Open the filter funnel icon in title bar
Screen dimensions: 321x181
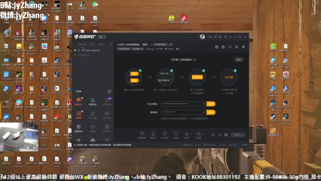[x=226, y=37]
